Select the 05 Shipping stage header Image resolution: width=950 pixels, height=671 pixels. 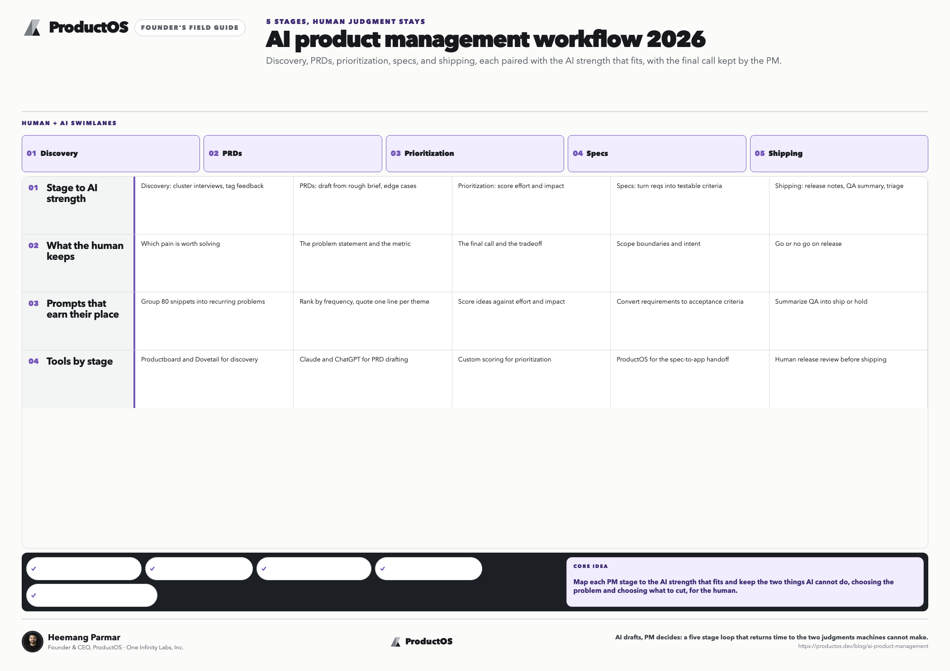pos(839,154)
